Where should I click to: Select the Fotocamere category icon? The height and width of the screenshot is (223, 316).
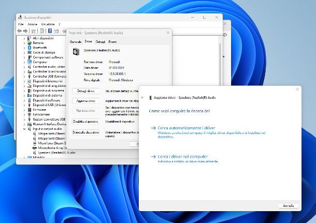coord(30,114)
